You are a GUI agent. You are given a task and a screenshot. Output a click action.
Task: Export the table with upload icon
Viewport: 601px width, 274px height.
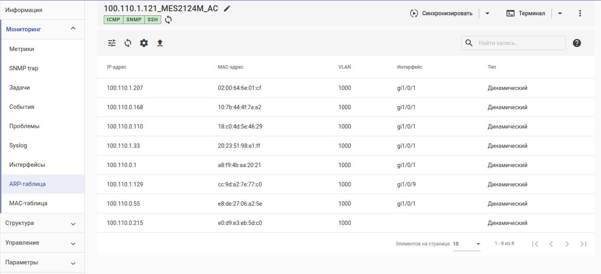point(160,43)
